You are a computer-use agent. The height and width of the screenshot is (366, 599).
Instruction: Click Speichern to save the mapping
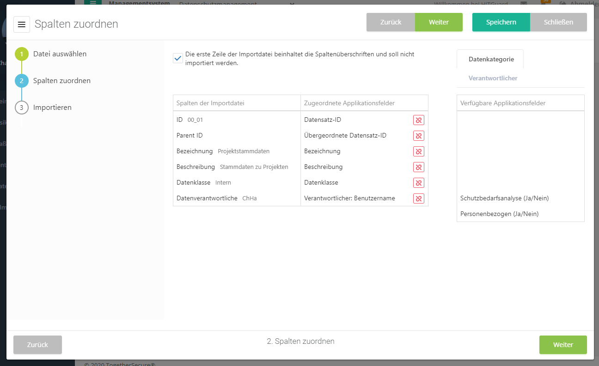(501, 22)
